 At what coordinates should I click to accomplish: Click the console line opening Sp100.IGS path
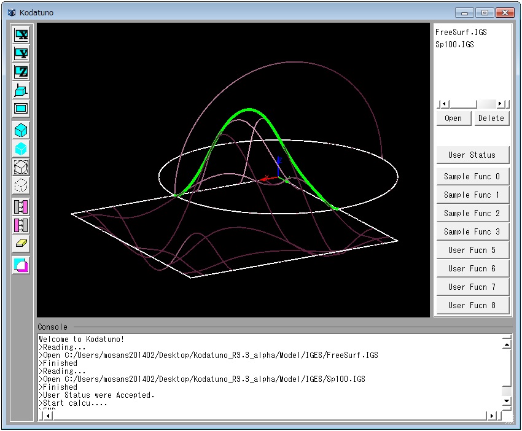202,379
